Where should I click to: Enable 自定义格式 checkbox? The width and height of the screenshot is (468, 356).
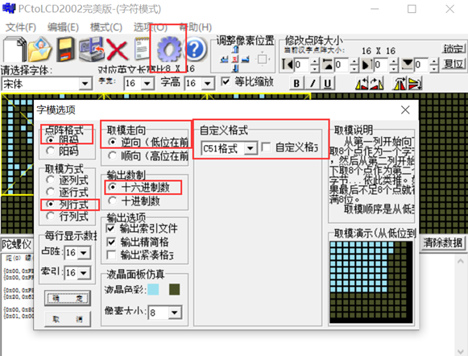tap(266, 147)
